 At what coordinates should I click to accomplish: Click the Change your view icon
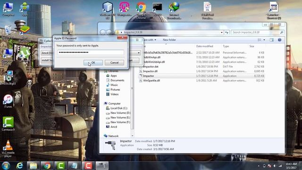pos(260,40)
